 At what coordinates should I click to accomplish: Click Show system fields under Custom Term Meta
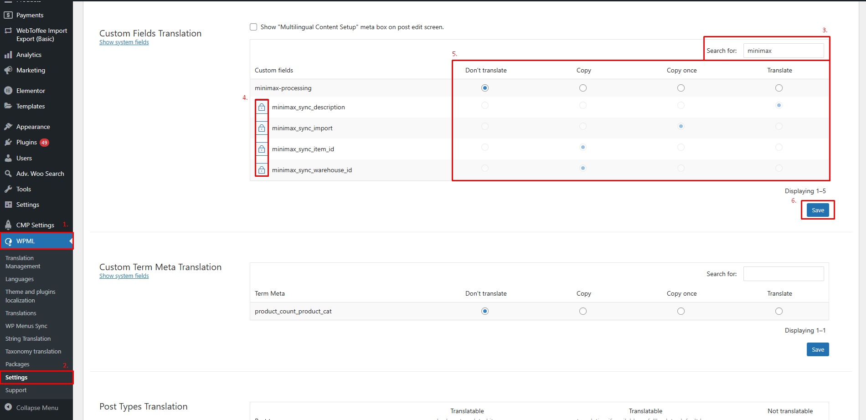[124, 276]
